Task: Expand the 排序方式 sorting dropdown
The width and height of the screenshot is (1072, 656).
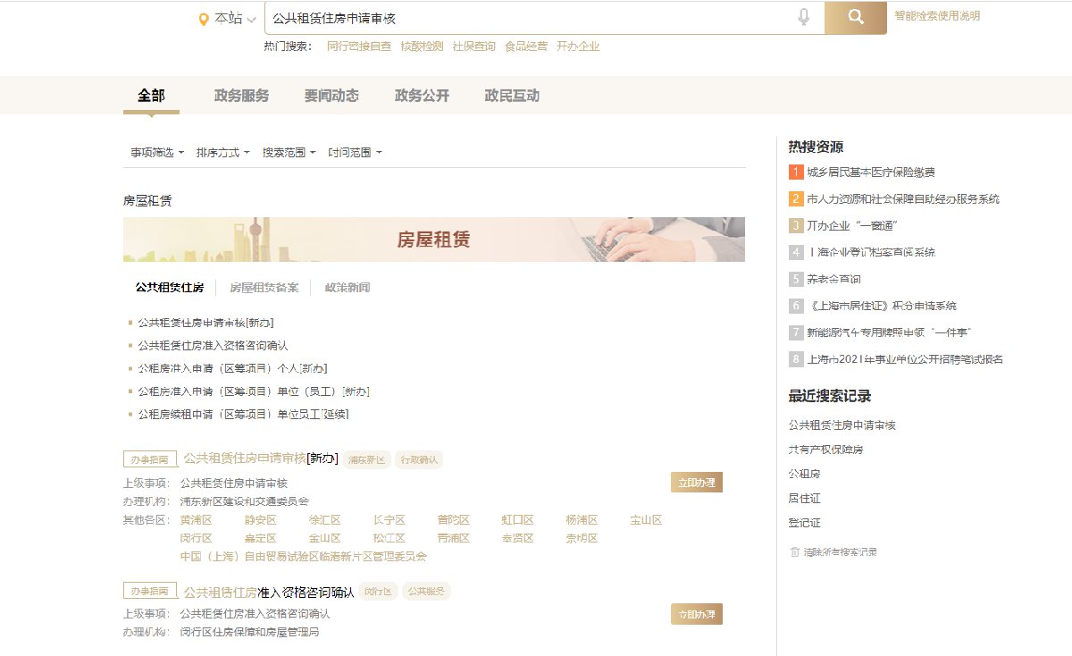Action: (x=222, y=153)
